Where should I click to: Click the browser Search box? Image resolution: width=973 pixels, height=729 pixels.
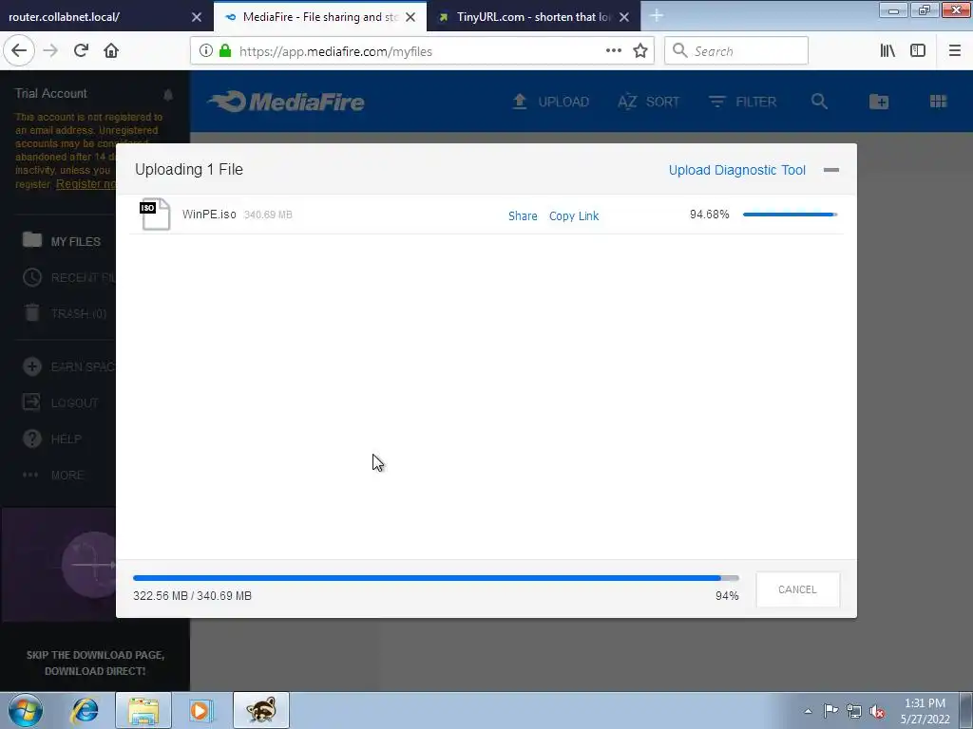(736, 51)
